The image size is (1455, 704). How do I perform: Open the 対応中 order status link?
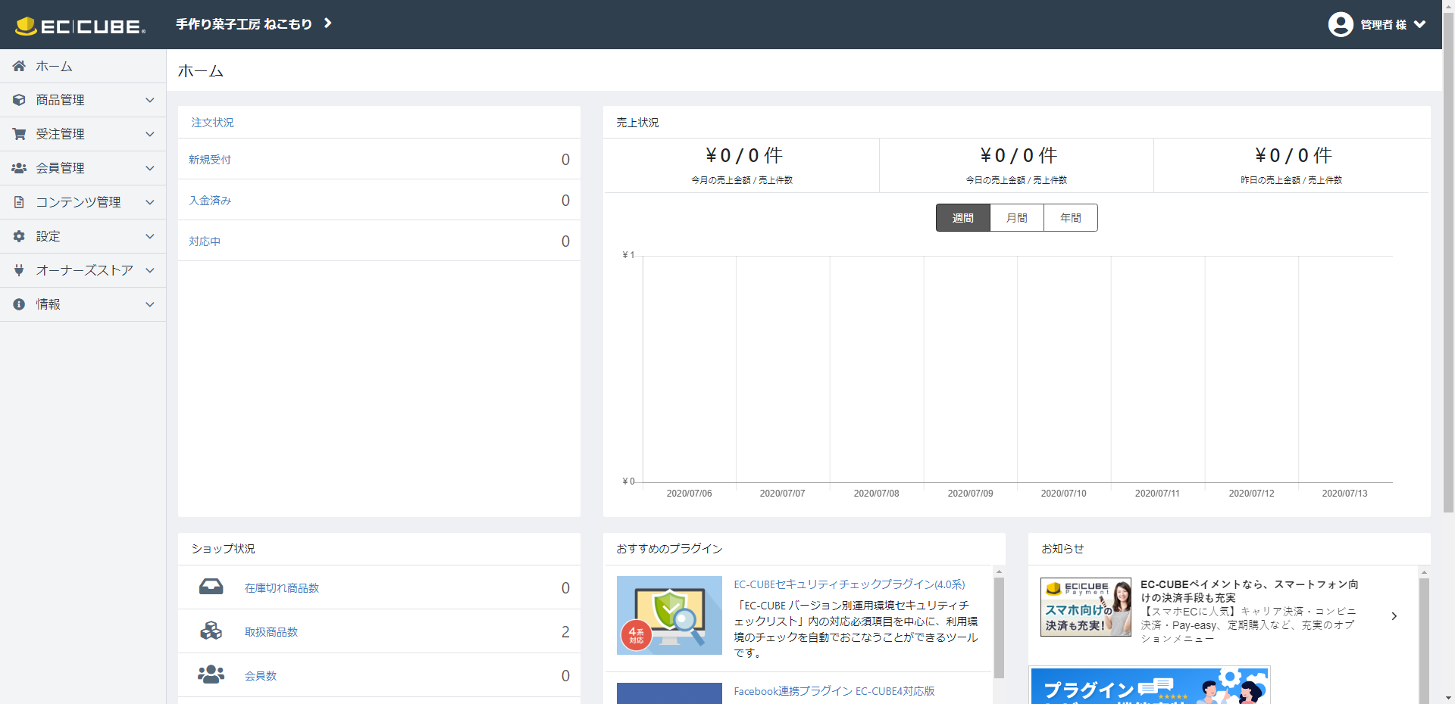tap(205, 241)
